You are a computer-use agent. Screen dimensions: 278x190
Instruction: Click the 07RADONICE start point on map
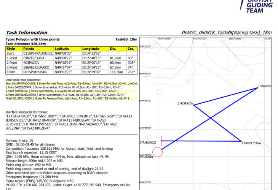pos(148,142)
